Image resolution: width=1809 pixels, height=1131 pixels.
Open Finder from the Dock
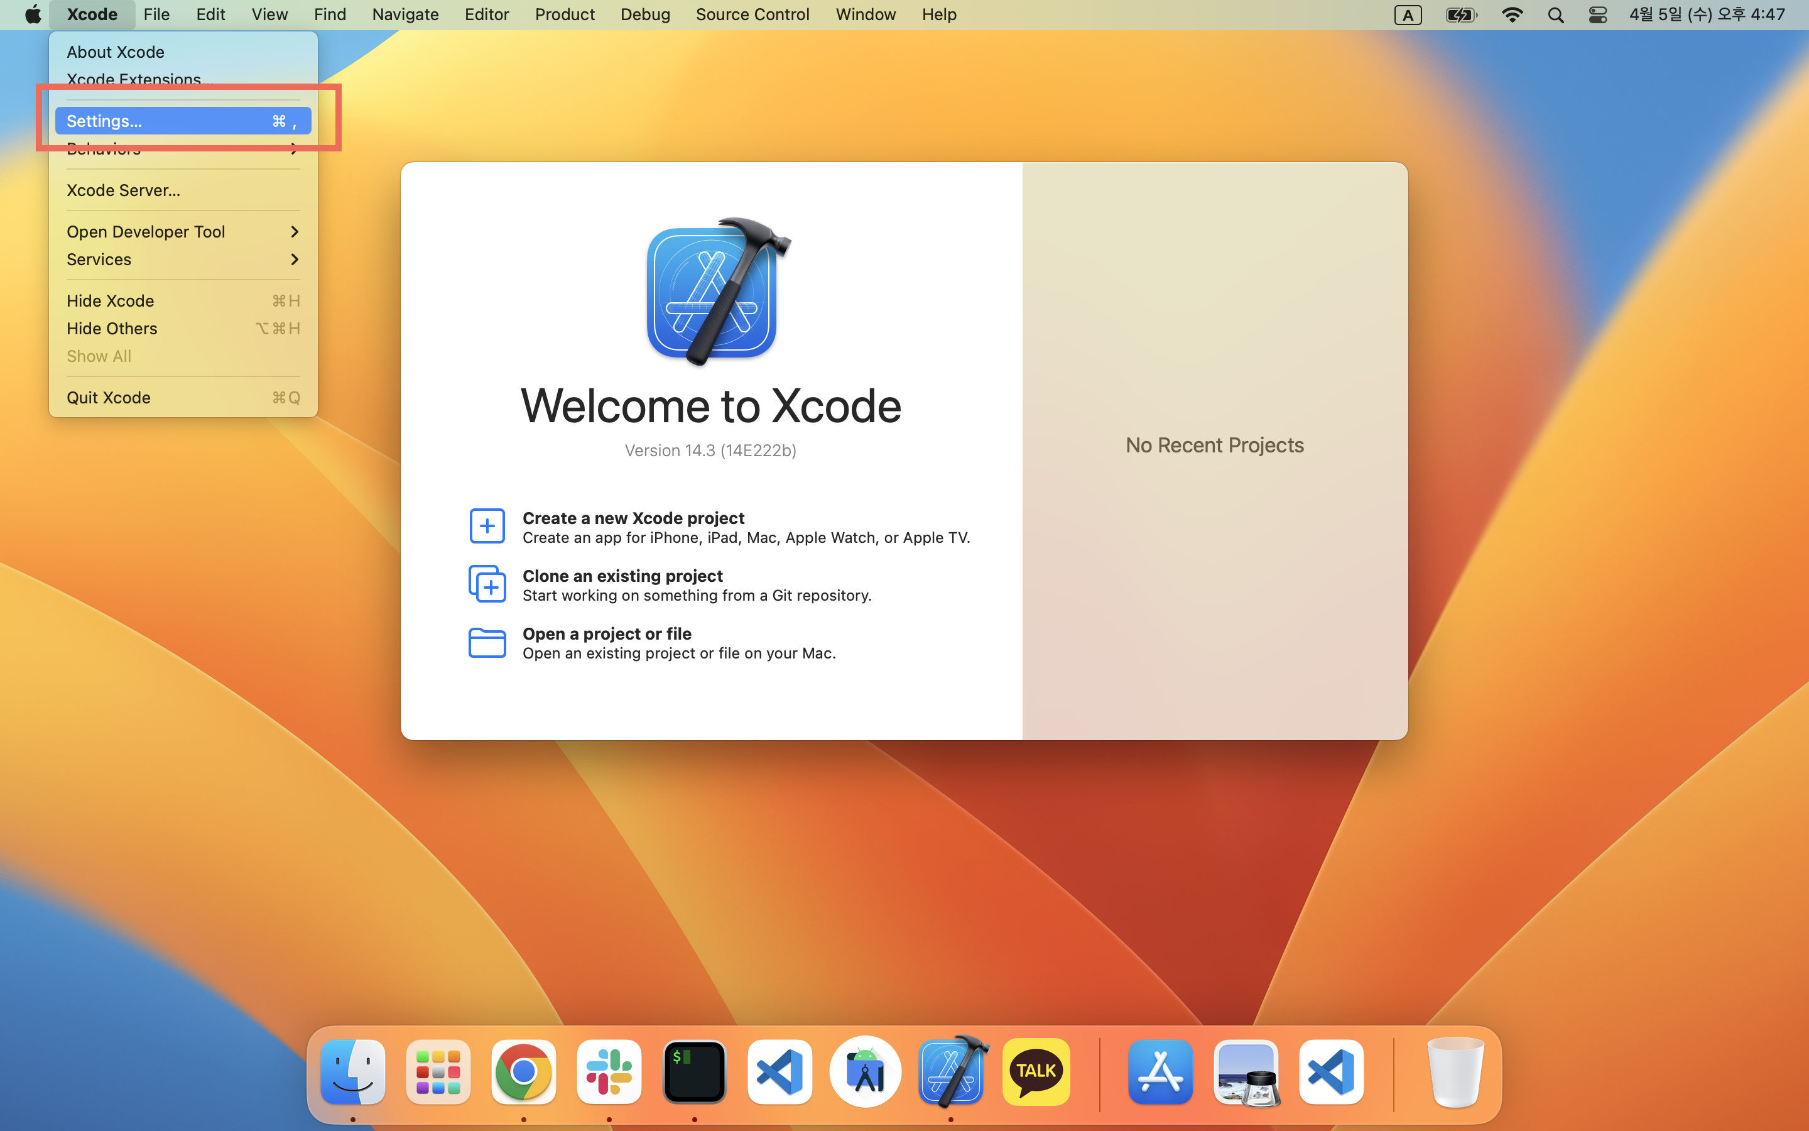[353, 1071]
